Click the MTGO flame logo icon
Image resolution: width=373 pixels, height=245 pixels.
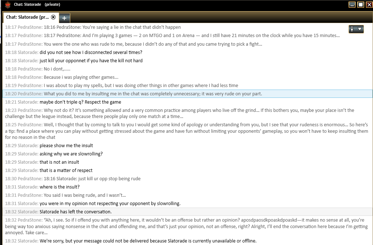tap(8, 5)
